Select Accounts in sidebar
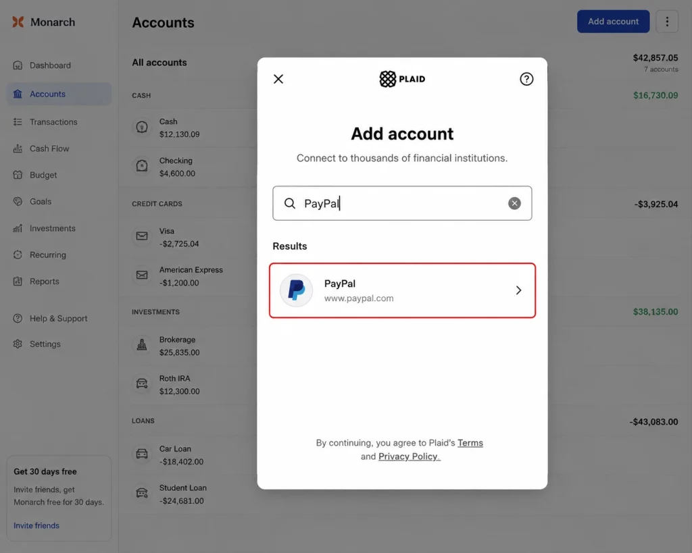The width and height of the screenshot is (692, 553). [x=59, y=94]
